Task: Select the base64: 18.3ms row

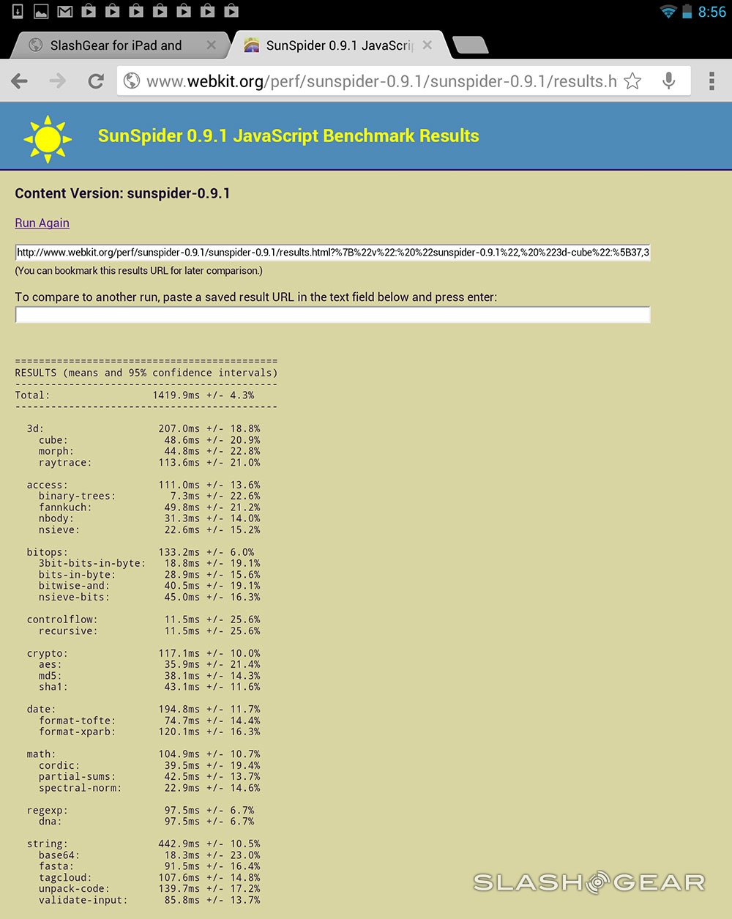Action: (149, 855)
